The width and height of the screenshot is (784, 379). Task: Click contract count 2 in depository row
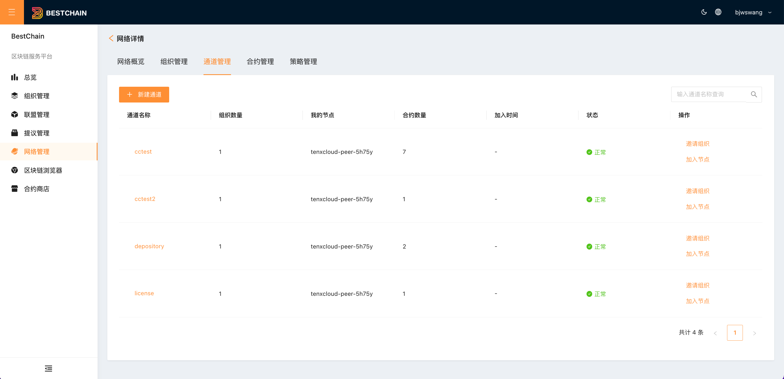click(404, 247)
